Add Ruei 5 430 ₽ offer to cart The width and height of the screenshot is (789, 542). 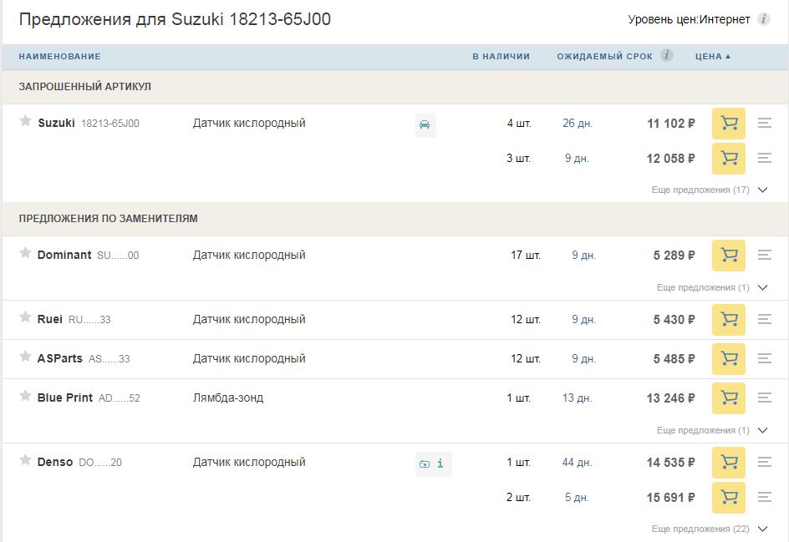click(x=728, y=320)
